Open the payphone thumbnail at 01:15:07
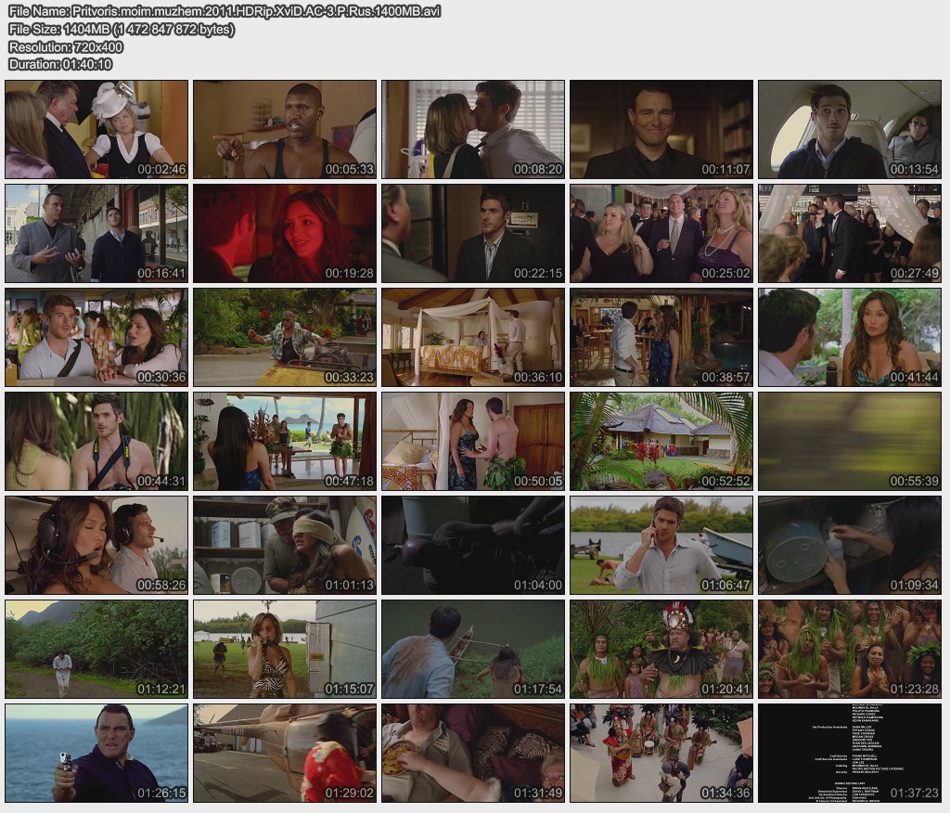 coord(285,650)
